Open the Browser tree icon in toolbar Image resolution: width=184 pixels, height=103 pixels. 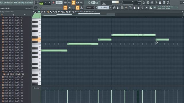pos(130,8)
